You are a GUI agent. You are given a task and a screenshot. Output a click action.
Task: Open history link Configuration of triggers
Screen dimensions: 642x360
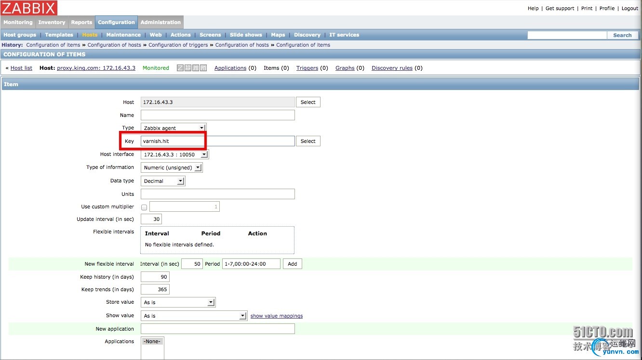pos(178,45)
